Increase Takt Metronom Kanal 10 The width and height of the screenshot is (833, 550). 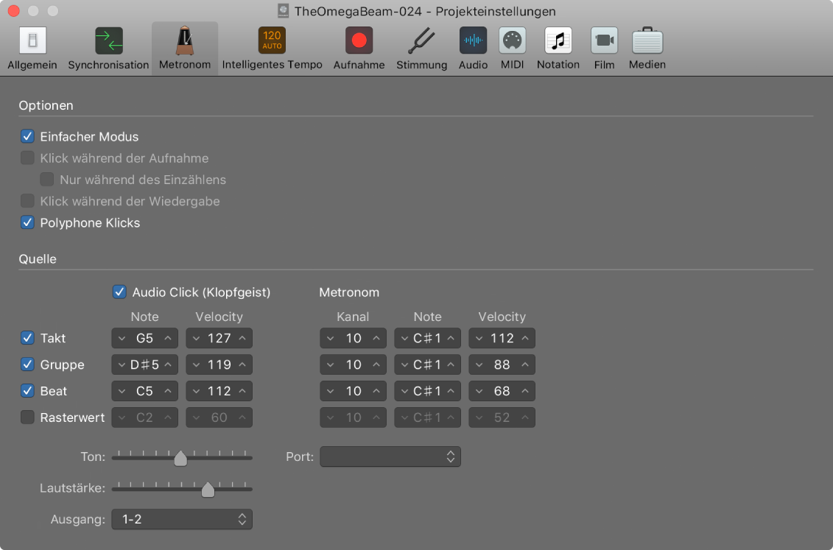[376, 338]
